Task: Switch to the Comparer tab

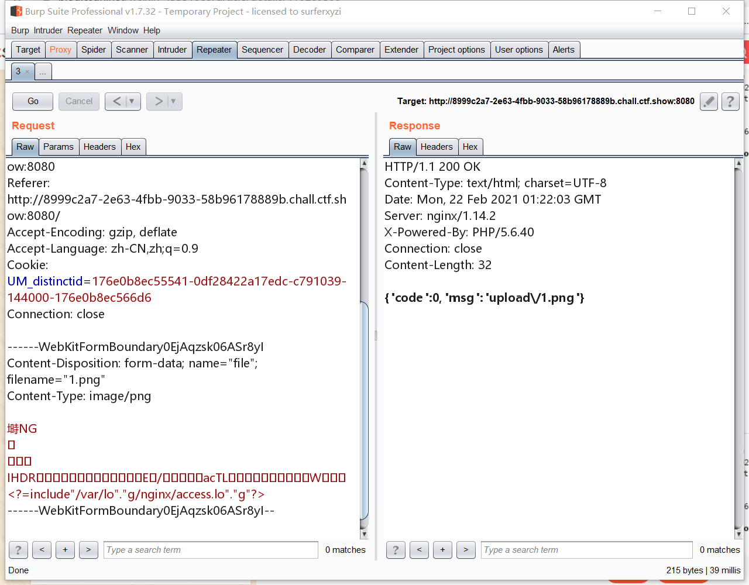Action: point(355,50)
